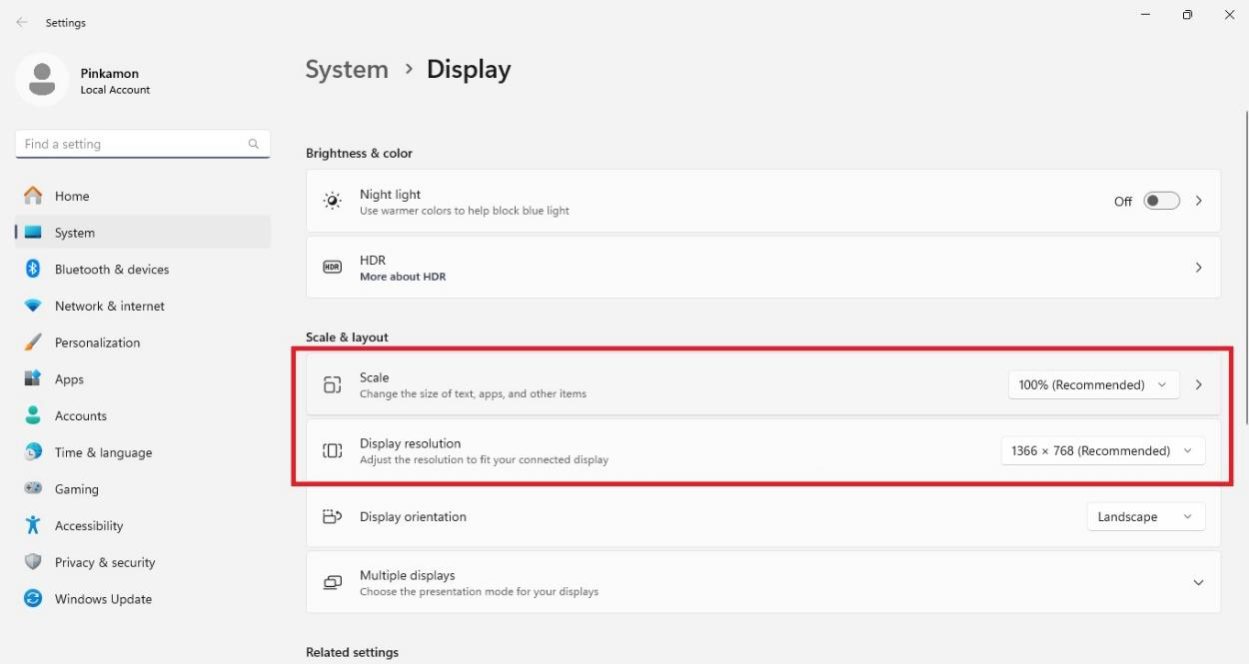
Task: Toggle the Night light switch on
Action: tap(1161, 201)
